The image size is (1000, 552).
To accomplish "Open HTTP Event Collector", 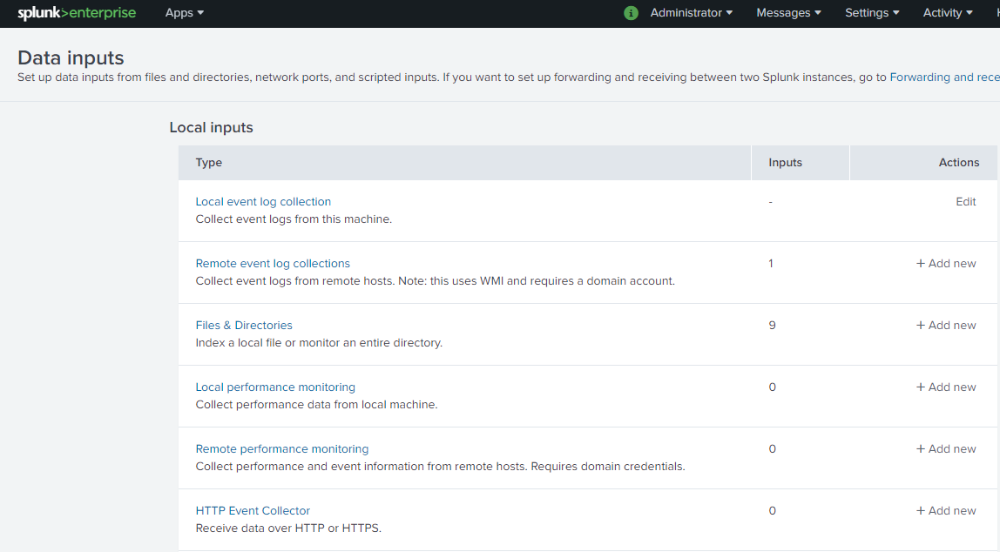I will pyautogui.click(x=253, y=511).
